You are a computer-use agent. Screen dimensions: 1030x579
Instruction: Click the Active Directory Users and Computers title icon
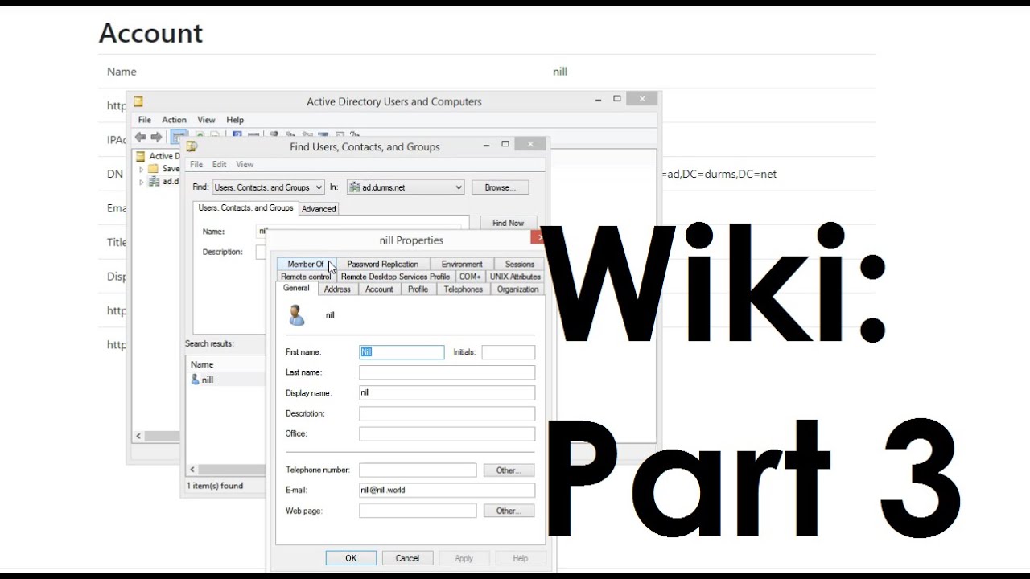point(138,101)
